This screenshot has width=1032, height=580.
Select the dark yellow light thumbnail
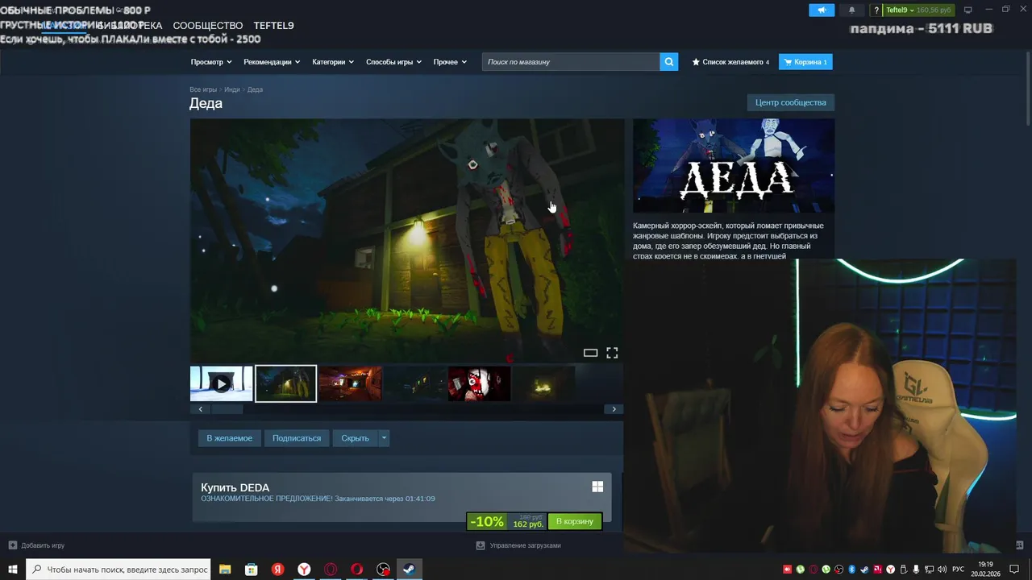(543, 383)
